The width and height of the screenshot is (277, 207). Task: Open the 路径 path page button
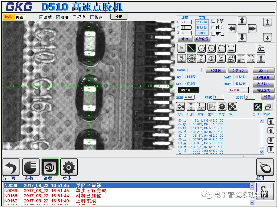50,167
